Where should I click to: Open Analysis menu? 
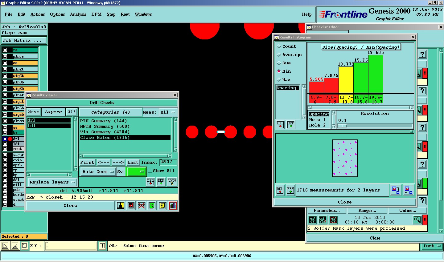(x=78, y=14)
